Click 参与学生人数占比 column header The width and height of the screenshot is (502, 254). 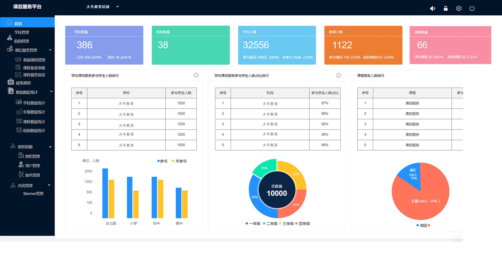click(325, 93)
